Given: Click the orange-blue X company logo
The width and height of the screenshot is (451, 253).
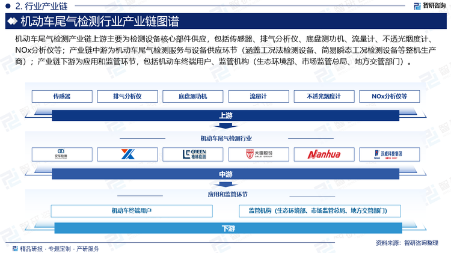Looking at the screenshot, I should (127, 154).
